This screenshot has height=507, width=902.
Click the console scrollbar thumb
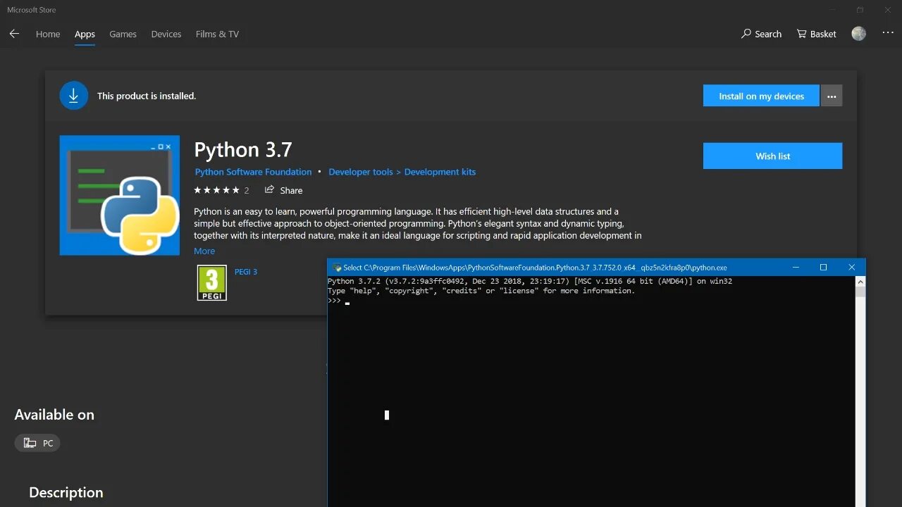(860, 292)
